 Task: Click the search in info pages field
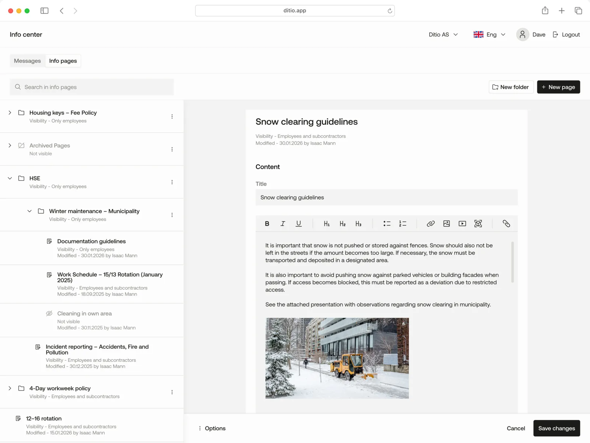pos(91,87)
